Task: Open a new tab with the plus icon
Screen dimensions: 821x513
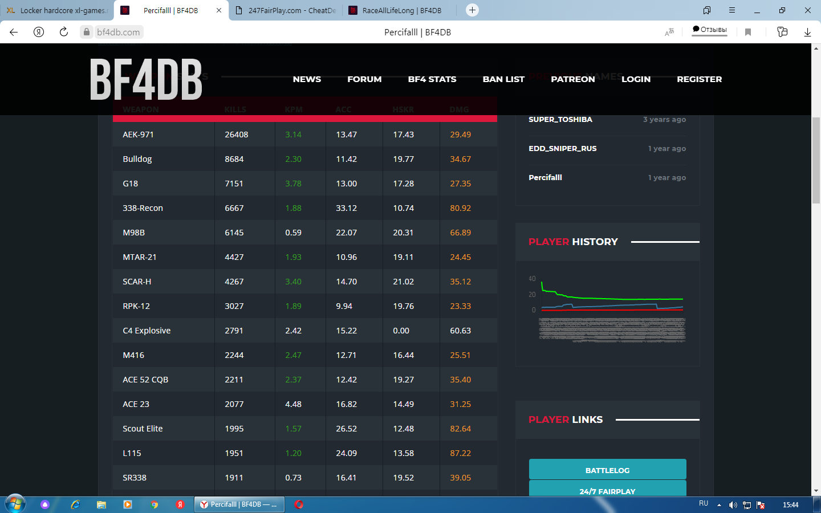Action: point(472,10)
